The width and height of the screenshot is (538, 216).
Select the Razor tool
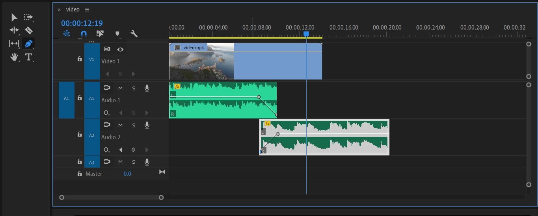28,30
